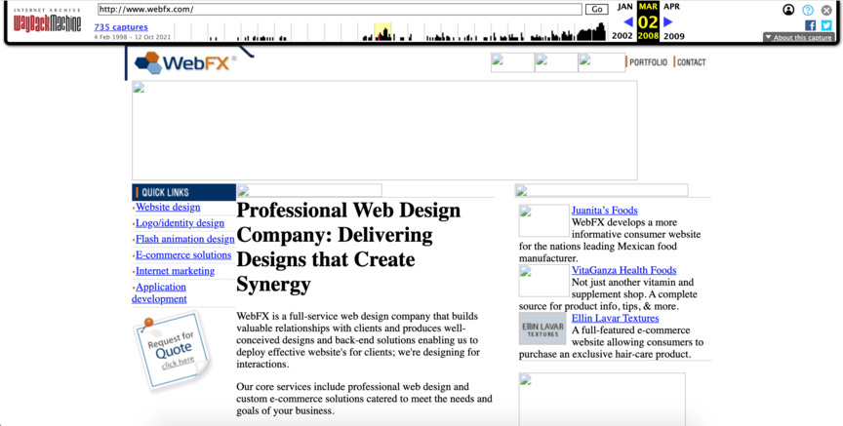Viewport: 843px width, 426px height.
Task: Open Juanita's Foods link
Action: click(x=604, y=210)
